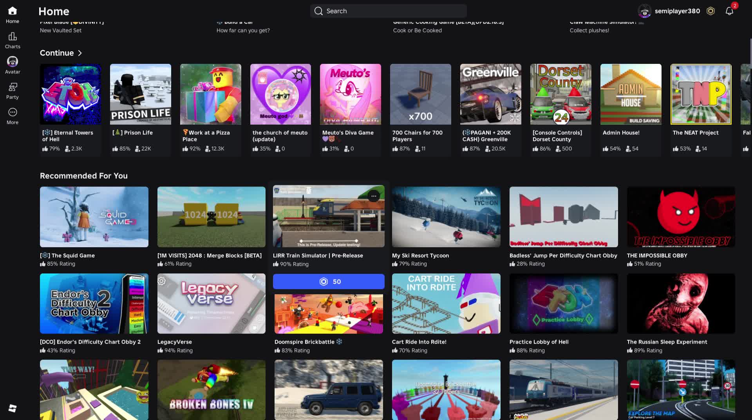
Task: Open My Ski Resort Tycoon thumbnail
Action: (446, 217)
